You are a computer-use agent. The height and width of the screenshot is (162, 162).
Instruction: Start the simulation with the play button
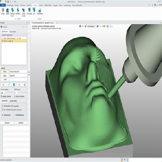4,85
